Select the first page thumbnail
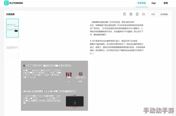This screenshot has height=116, width=176. tap(12, 28)
